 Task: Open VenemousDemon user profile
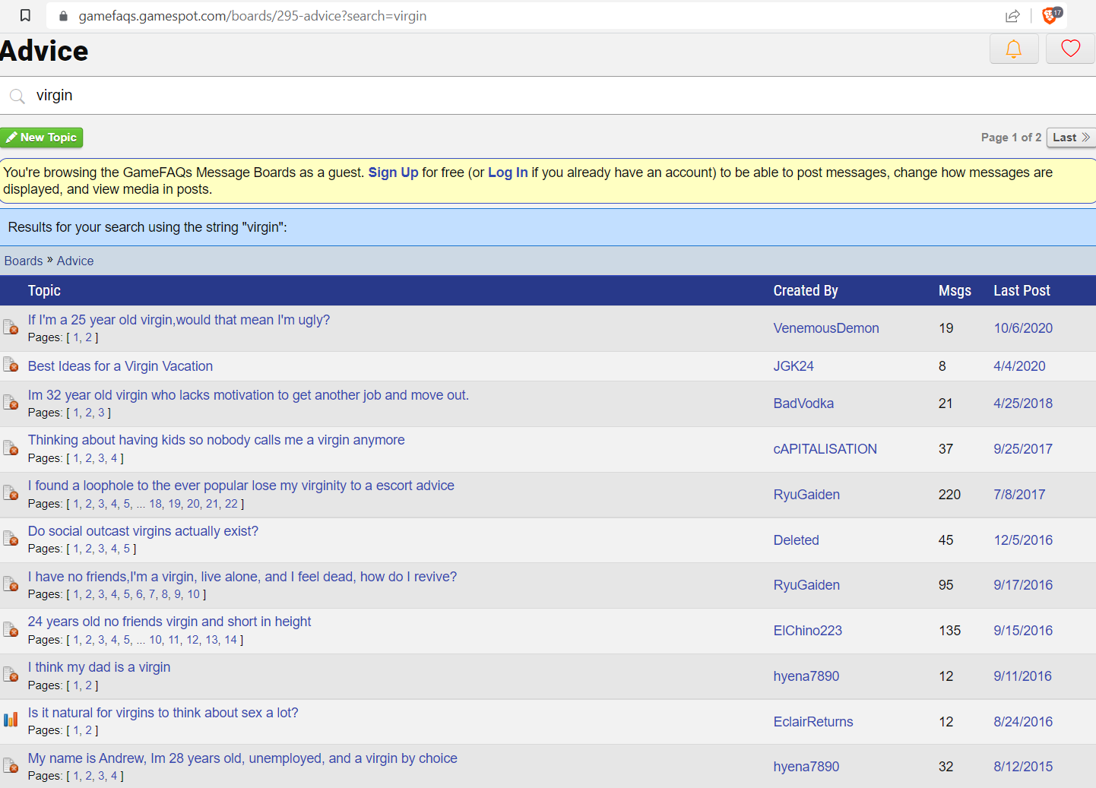[826, 328]
